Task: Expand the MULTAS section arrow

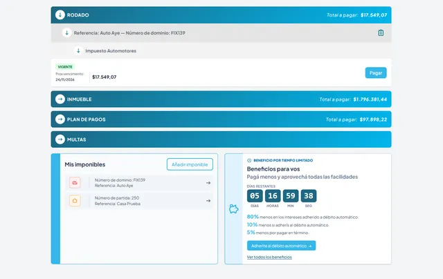Action: tap(60, 139)
